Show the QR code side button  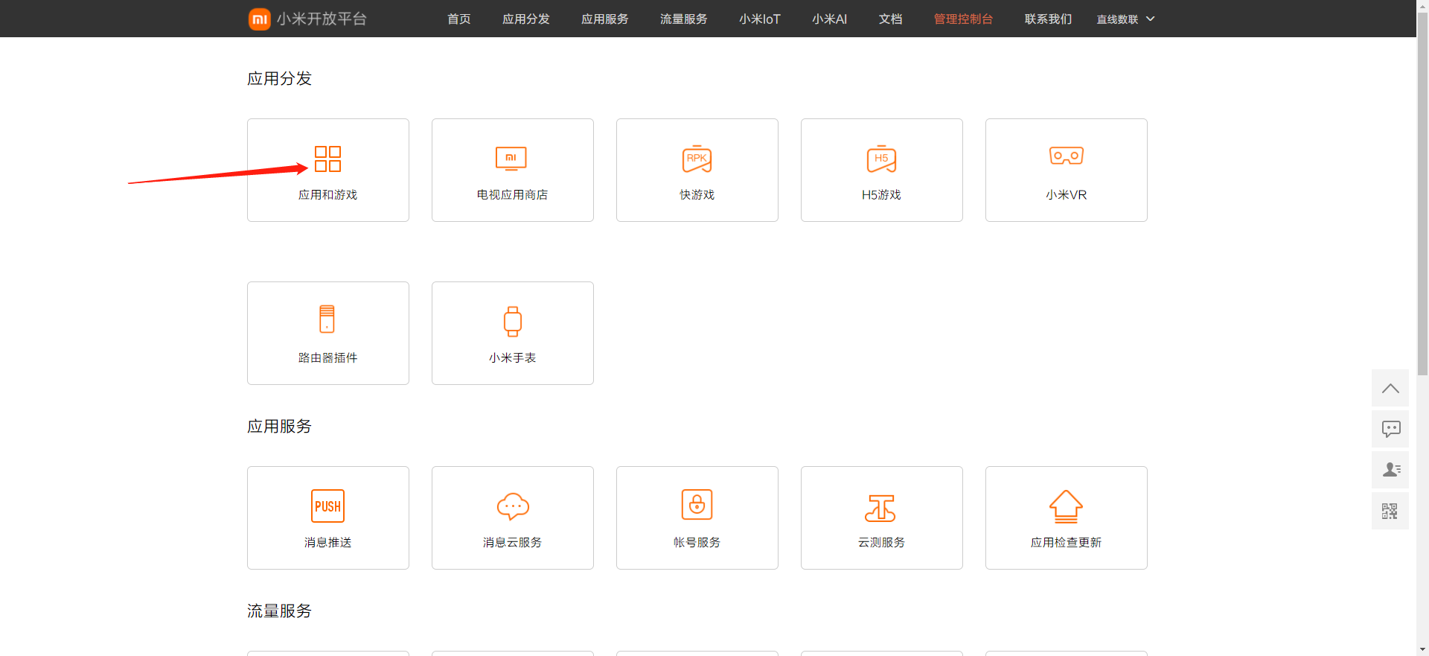1390,511
